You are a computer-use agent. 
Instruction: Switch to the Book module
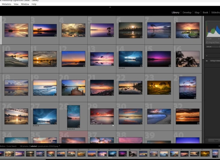pos(205,12)
